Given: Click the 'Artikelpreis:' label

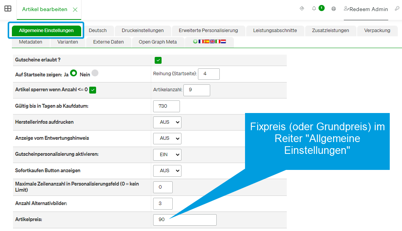Looking at the screenshot, I should [x=28, y=220].
